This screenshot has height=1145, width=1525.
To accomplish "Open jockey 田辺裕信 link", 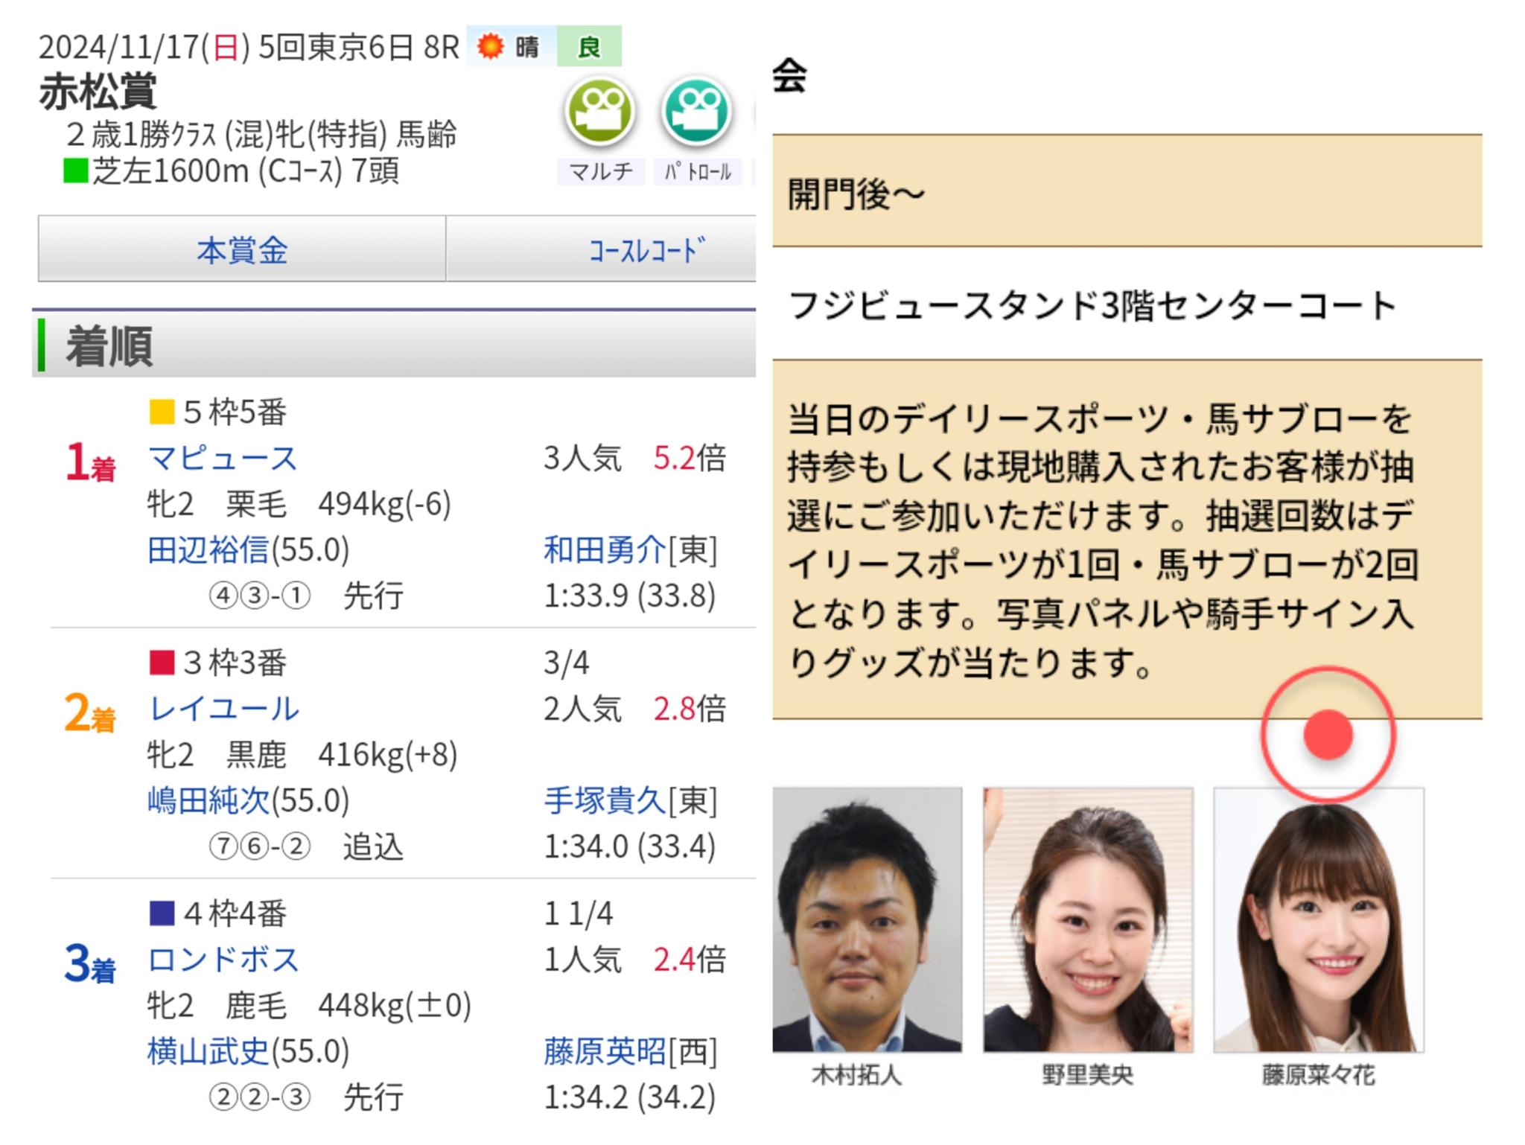I will [x=208, y=550].
